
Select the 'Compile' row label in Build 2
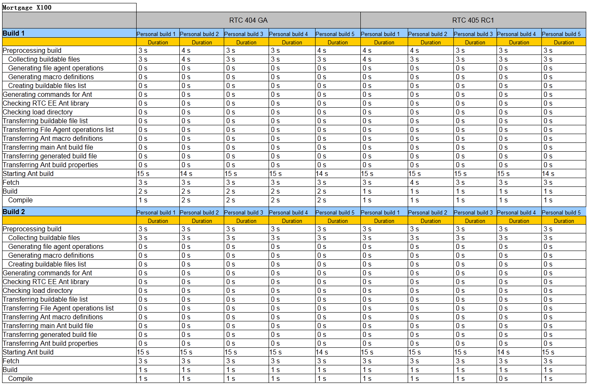21,378
